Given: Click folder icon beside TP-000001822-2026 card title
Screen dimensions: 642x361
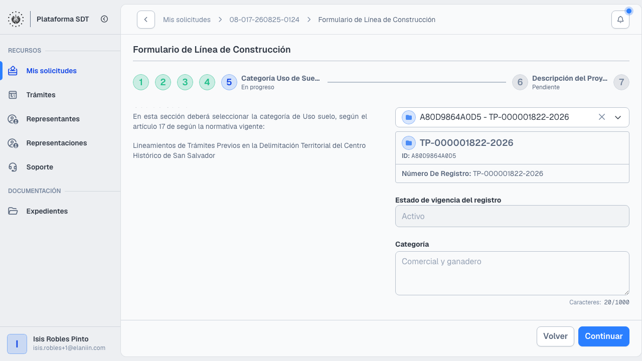Looking at the screenshot, I should click(x=409, y=143).
